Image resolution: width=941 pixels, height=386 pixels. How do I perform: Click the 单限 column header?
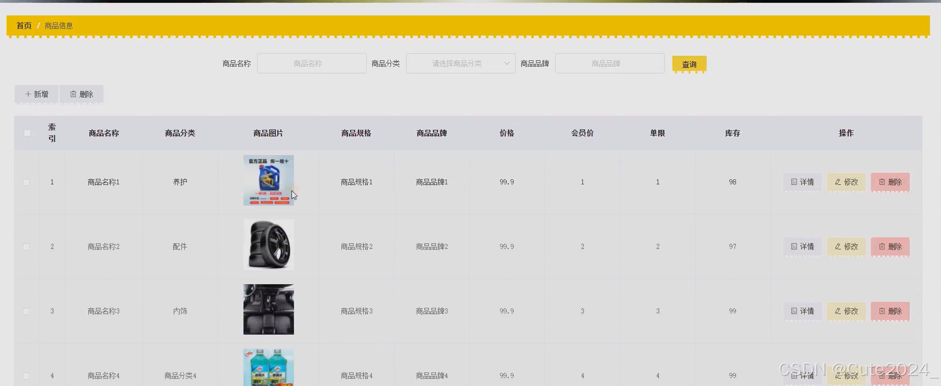click(657, 133)
